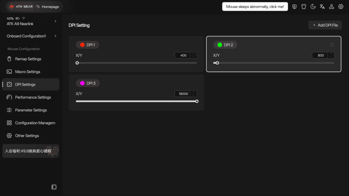Open DPI 3 magenta color swatch
The image size is (349, 196).
(x=82, y=83)
